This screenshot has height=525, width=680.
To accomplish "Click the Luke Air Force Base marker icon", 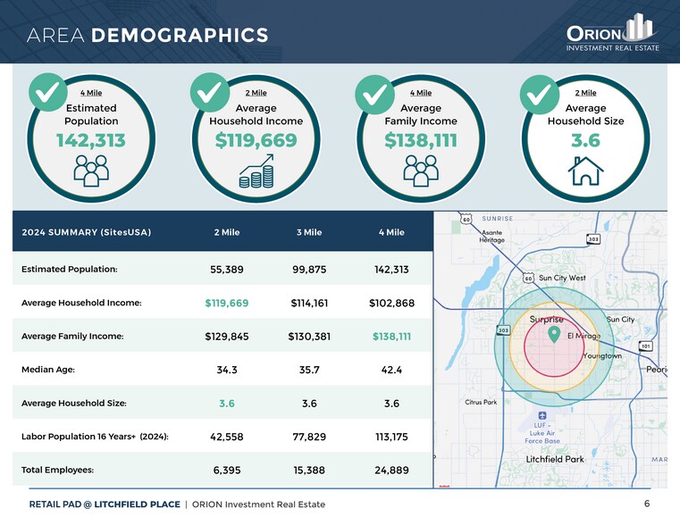I will (x=541, y=414).
